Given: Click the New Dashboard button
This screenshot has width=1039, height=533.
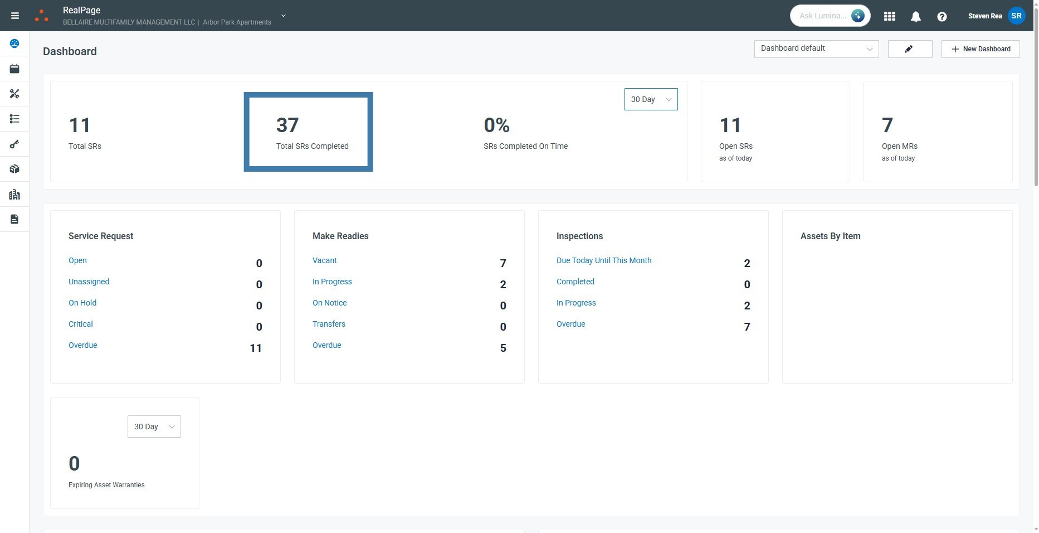Looking at the screenshot, I should click(x=980, y=49).
